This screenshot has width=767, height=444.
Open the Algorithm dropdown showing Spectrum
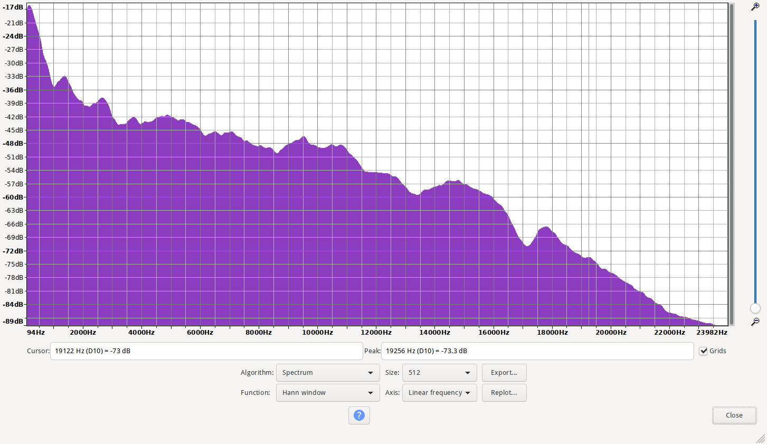pyautogui.click(x=328, y=373)
